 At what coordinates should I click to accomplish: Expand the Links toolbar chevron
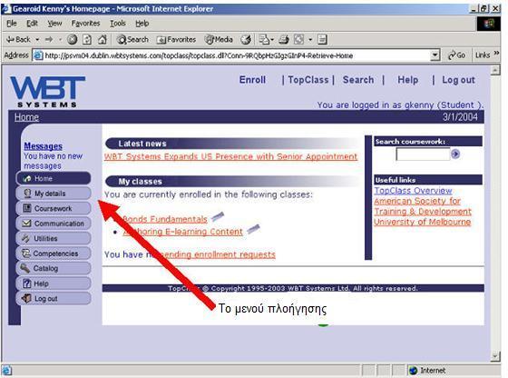pos(496,54)
